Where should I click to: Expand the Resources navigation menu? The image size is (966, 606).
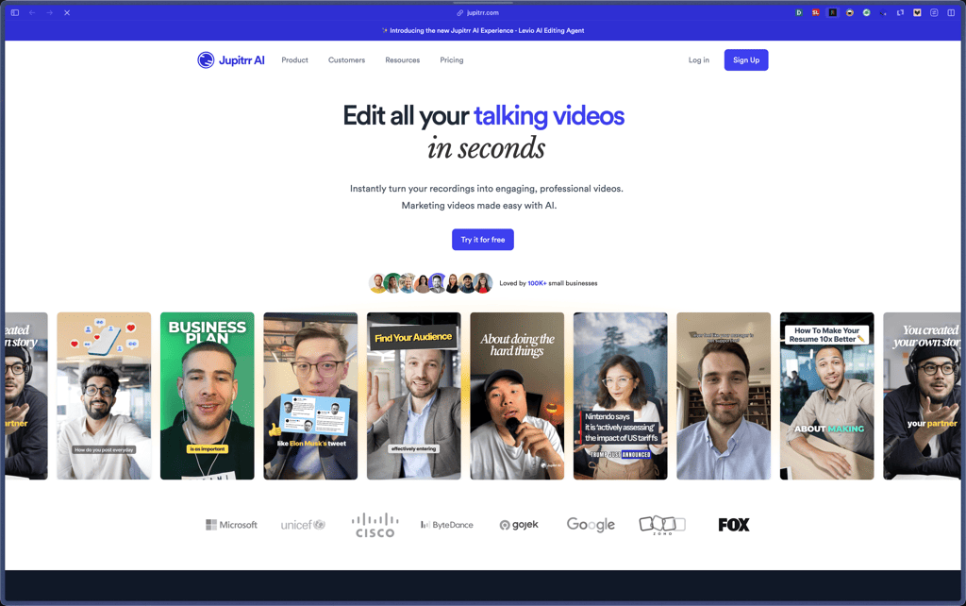(402, 60)
